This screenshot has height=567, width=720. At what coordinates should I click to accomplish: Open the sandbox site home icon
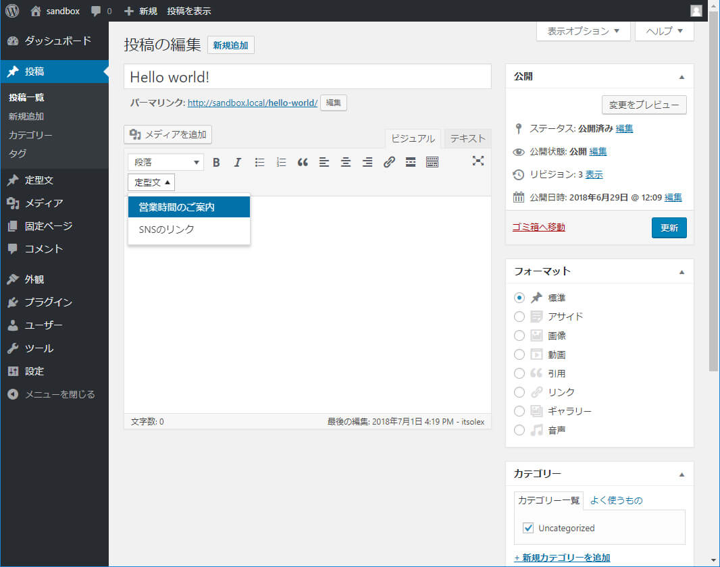point(35,11)
